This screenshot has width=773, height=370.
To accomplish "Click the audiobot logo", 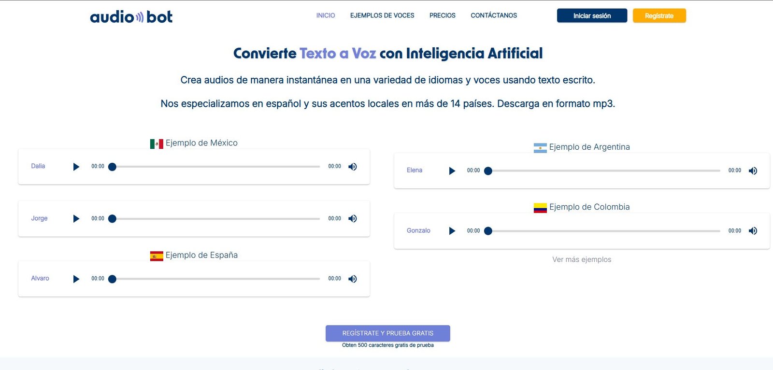I will pos(131,17).
